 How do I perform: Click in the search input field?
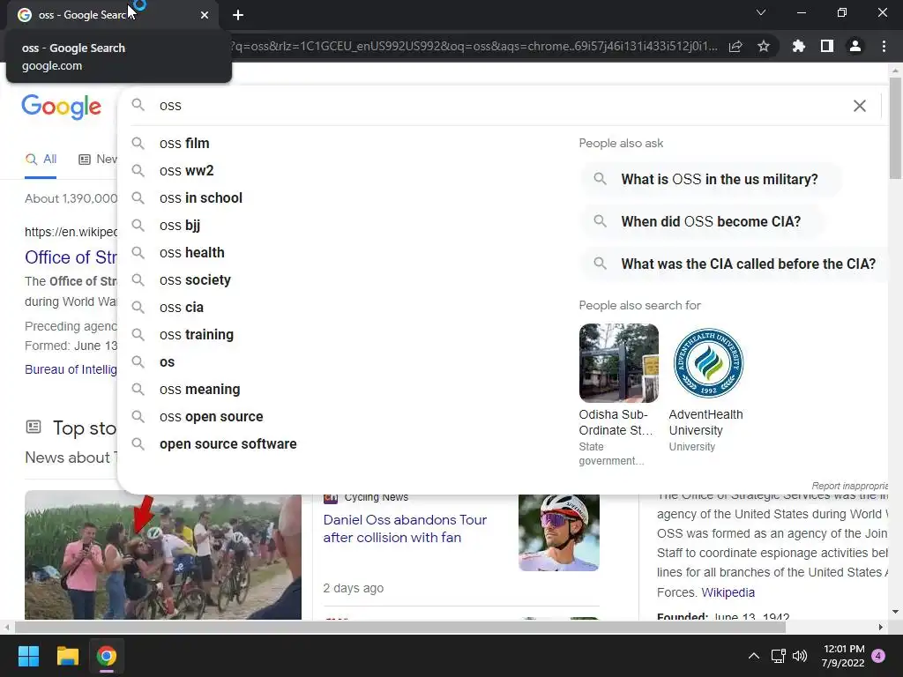[x=501, y=106]
